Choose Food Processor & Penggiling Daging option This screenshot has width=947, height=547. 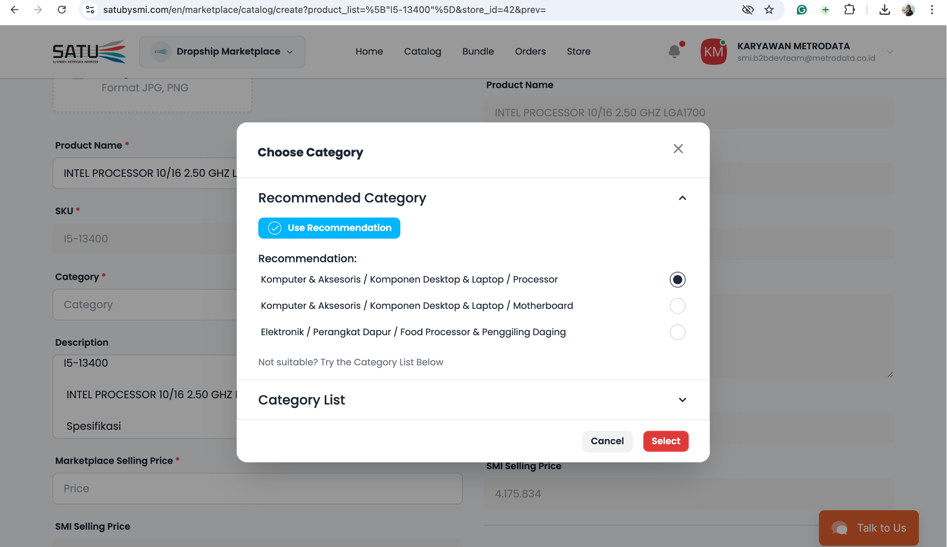677,332
